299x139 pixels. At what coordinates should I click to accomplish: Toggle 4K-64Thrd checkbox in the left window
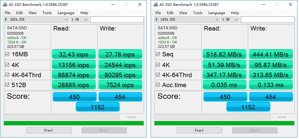pos(7,75)
